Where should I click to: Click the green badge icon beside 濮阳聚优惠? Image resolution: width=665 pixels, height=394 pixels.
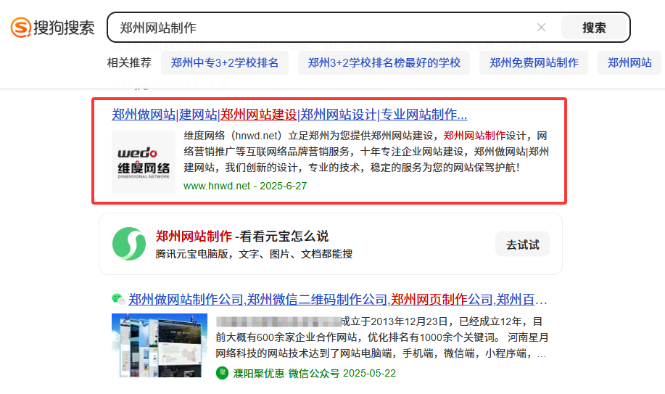tap(222, 373)
